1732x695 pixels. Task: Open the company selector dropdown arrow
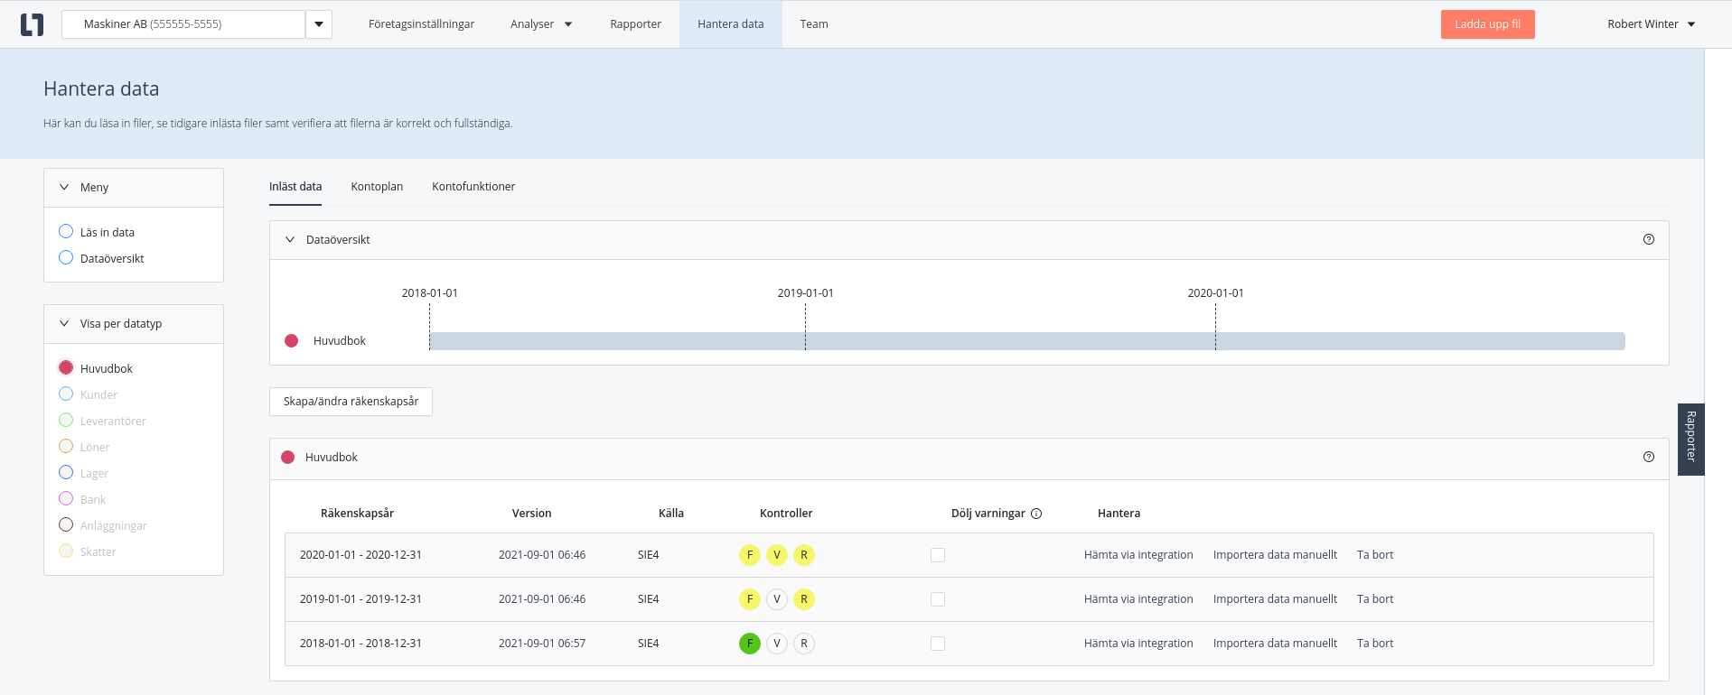click(318, 24)
